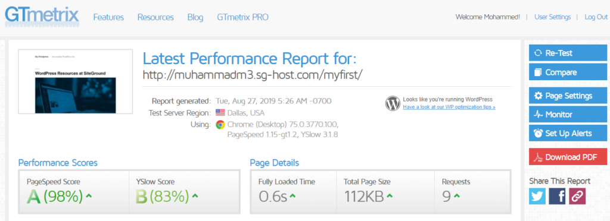This screenshot has height=221, width=610.
Task: Click the arrow beside Fully Loaded Time
Action: [292, 196]
